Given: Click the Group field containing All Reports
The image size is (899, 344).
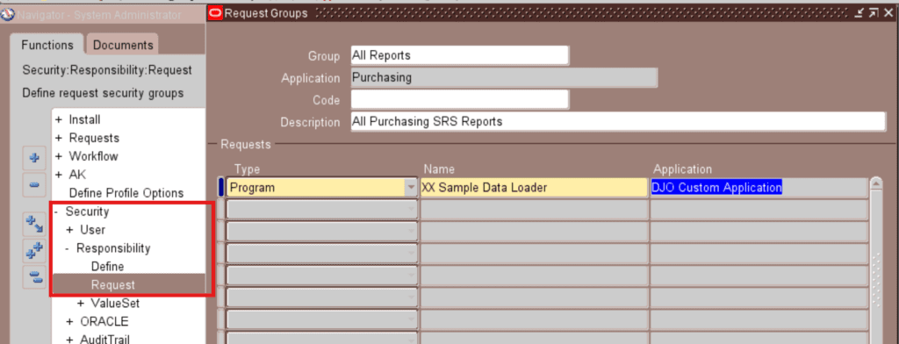Looking at the screenshot, I should tap(459, 55).
